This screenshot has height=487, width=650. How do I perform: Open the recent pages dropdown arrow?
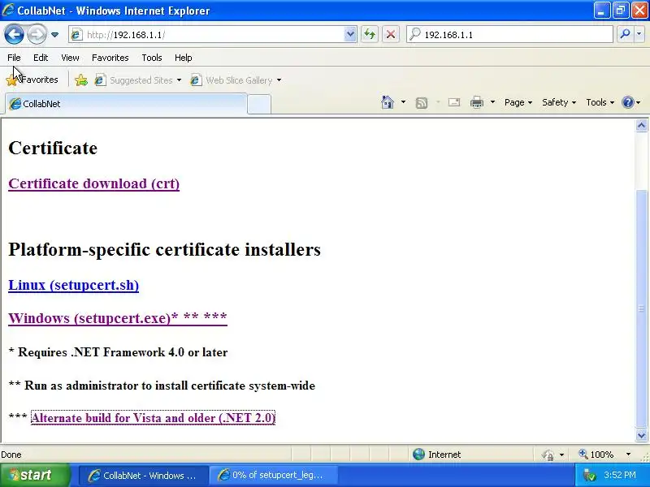coord(54,35)
